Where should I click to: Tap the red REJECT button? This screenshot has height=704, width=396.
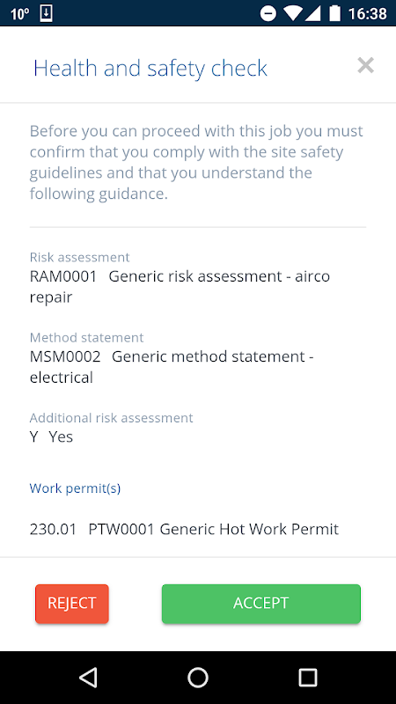[72, 604]
